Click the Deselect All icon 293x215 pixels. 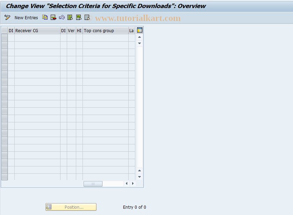pyautogui.click(x=87, y=17)
